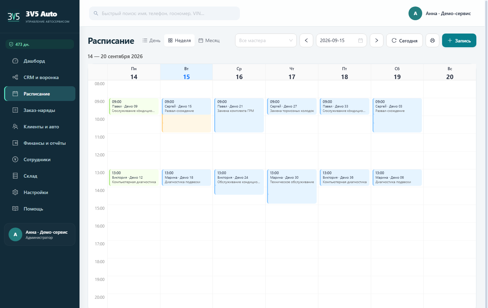Click the Склад warehouse icon

point(15,176)
